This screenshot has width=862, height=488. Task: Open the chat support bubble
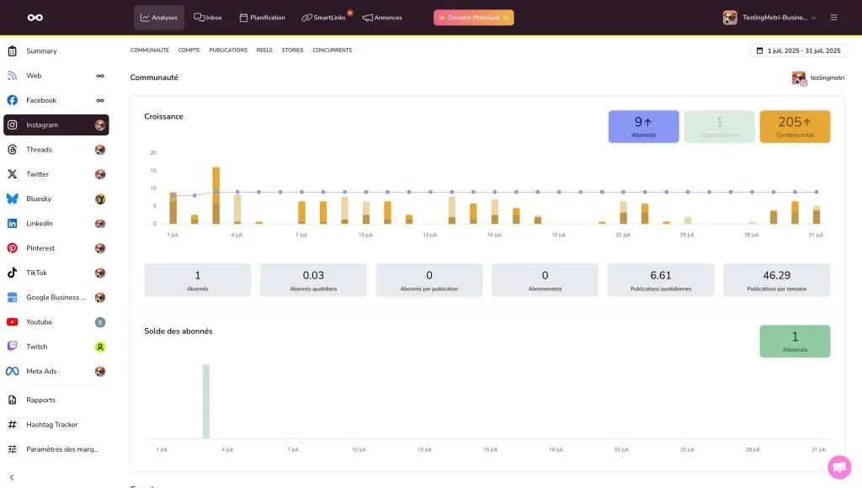pyautogui.click(x=838, y=467)
